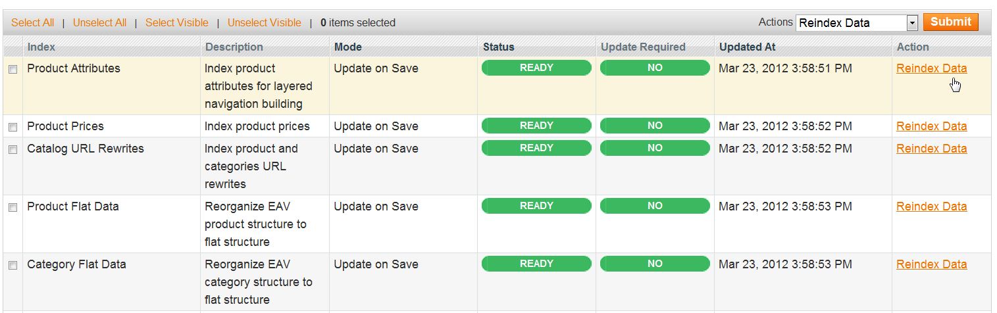997x313 pixels.
Task: Reindex Data for Product Prices
Action: [931, 126]
